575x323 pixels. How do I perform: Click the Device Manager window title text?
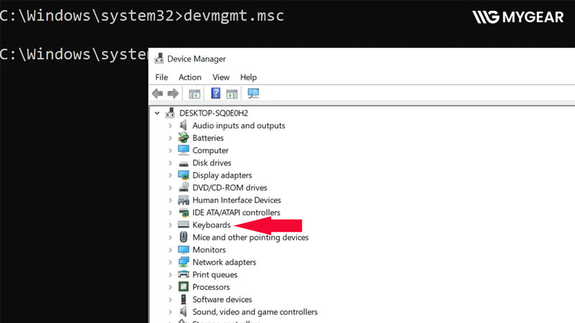pyautogui.click(x=196, y=59)
